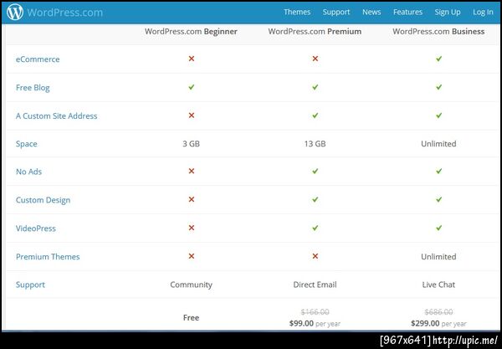Click the green check for Business No Ads
Viewport: 502px width, 349px height.
[x=439, y=171]
